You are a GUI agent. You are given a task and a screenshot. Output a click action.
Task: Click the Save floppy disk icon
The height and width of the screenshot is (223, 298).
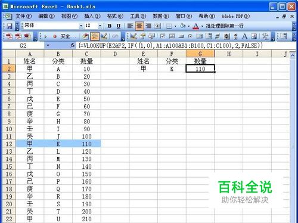click(10, 26)
